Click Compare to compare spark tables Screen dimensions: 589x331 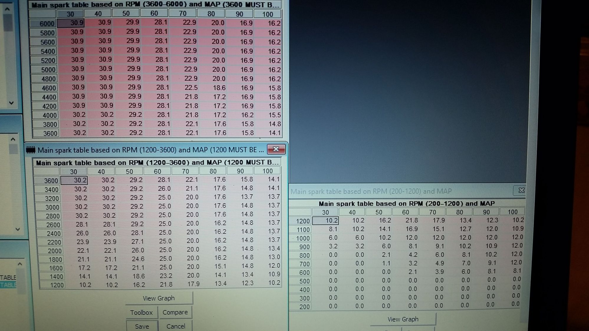pos(176,312)
